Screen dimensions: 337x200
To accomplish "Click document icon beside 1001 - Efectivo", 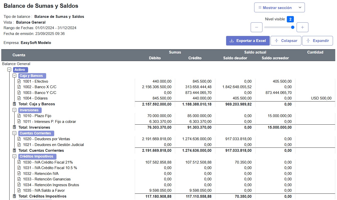I will click(19, 81).
